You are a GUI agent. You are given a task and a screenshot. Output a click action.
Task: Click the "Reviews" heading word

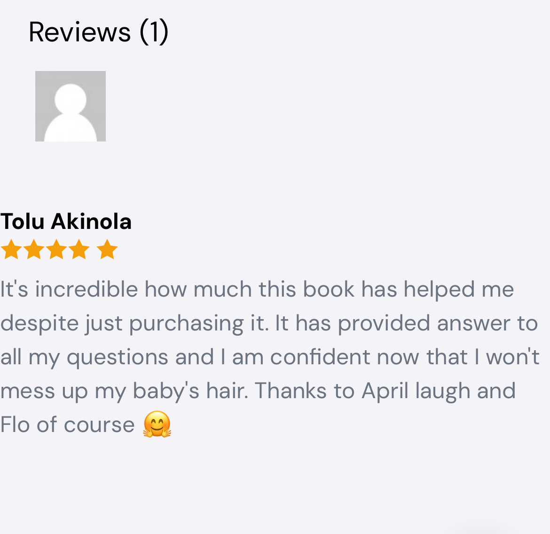[x=79, y=32]
